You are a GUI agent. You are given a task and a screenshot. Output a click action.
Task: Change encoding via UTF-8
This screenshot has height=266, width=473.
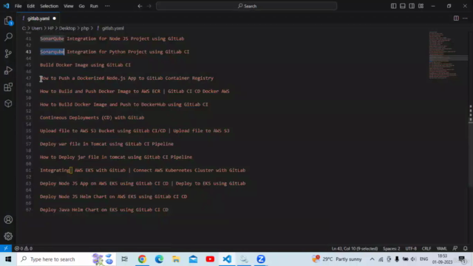click(x=411, y=248)
